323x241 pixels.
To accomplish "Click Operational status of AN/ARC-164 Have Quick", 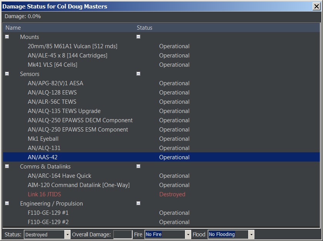I will point(174,176).
